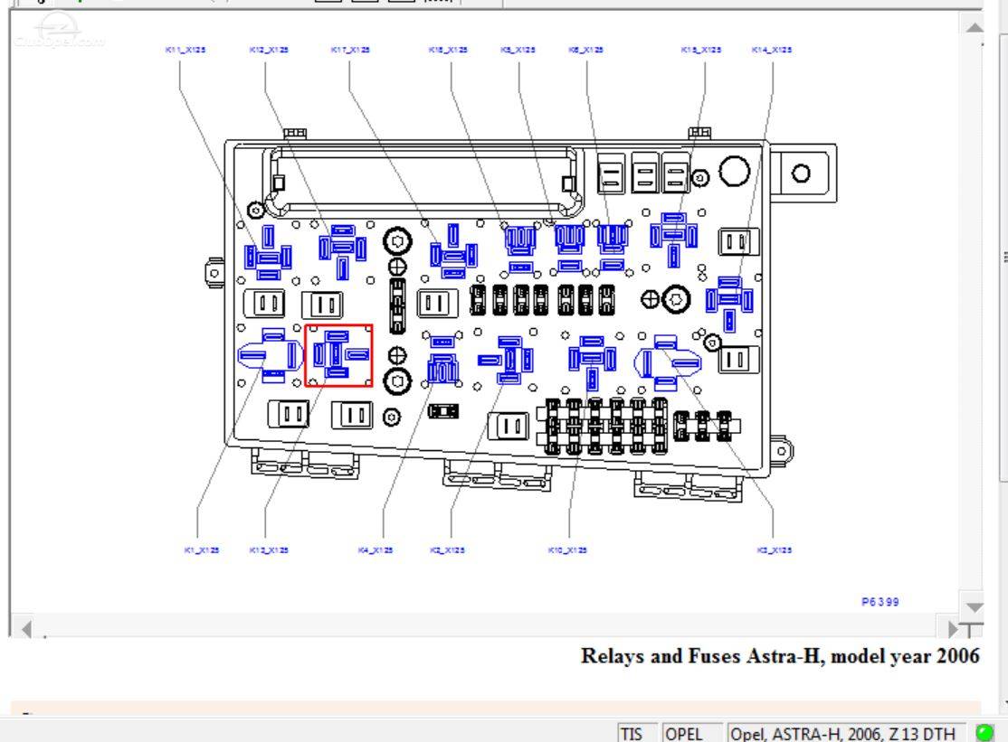Click the K3 relay symbol in the lower row

667,363
